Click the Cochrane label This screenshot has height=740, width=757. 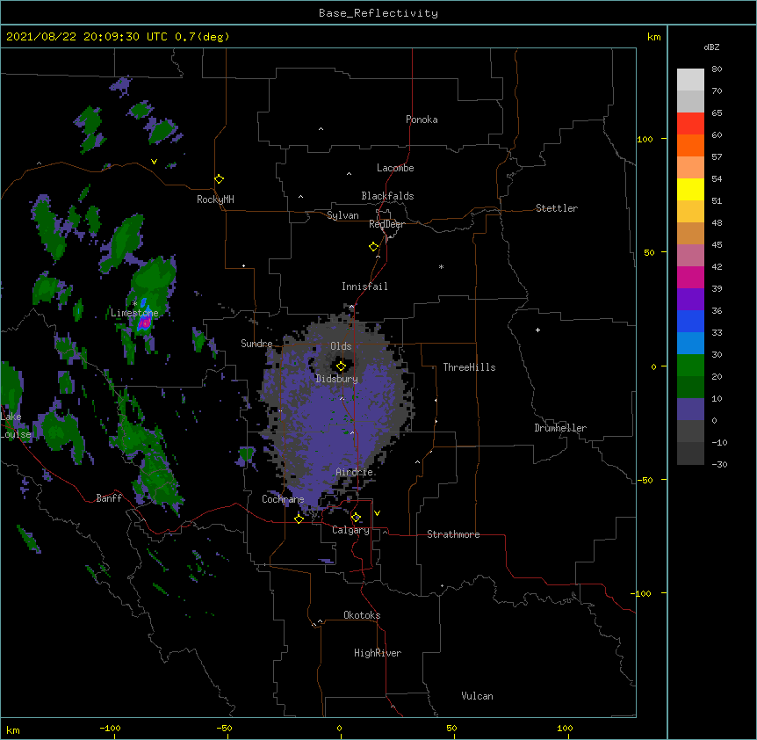283,499
